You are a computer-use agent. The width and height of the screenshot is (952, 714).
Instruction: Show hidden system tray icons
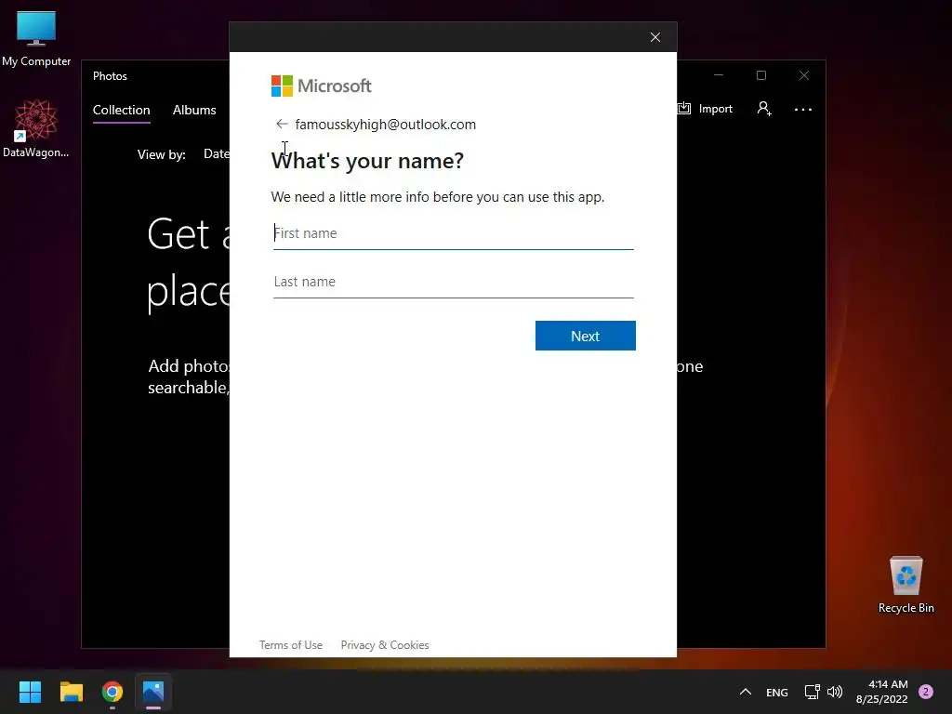(746, 692)
